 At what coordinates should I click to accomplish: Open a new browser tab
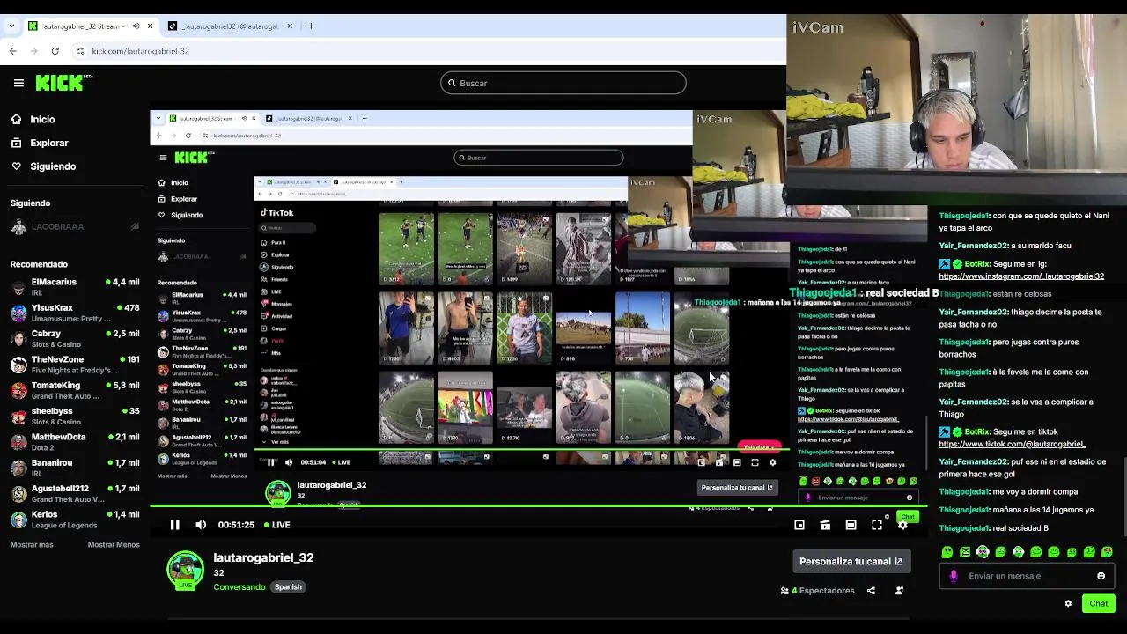tap(311, 26)
